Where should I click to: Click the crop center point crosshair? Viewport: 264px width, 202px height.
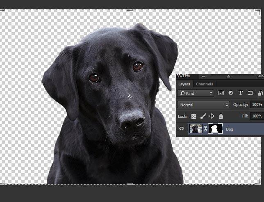(x=130, y=96)
